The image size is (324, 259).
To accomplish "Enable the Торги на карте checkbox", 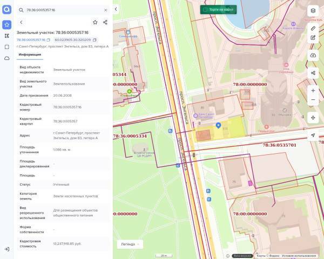I will 205,10.
